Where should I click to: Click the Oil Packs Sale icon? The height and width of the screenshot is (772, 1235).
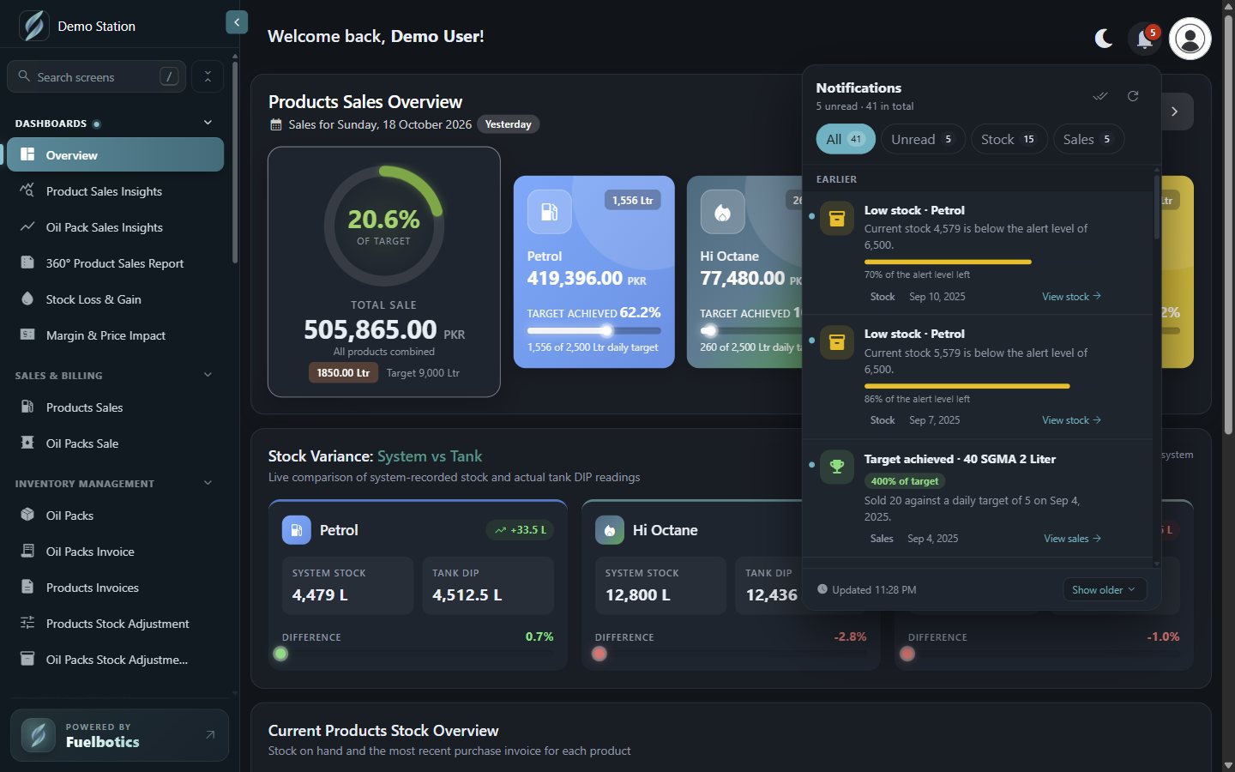(27, 443)
